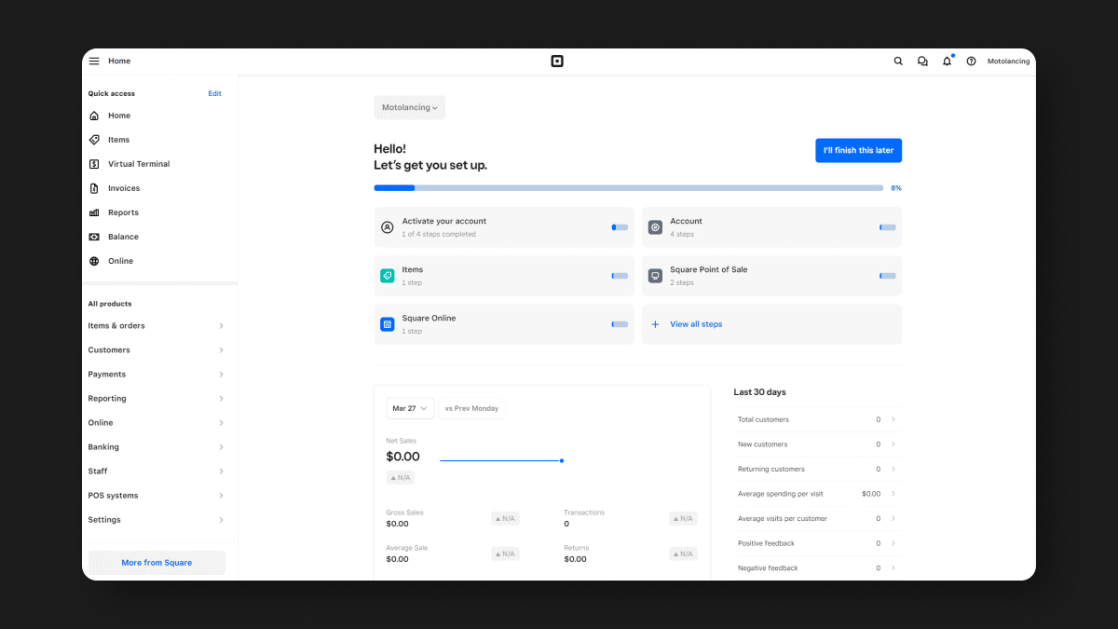Select Balance in Quick access

[123, 237]
